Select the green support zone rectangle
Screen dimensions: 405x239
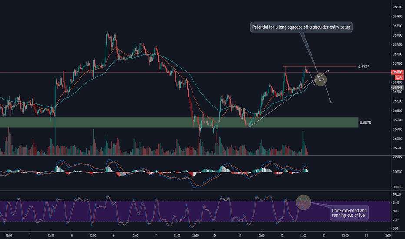[x=179, y=123]
